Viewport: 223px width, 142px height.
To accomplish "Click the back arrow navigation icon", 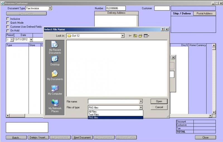I will tap(130, 36).
